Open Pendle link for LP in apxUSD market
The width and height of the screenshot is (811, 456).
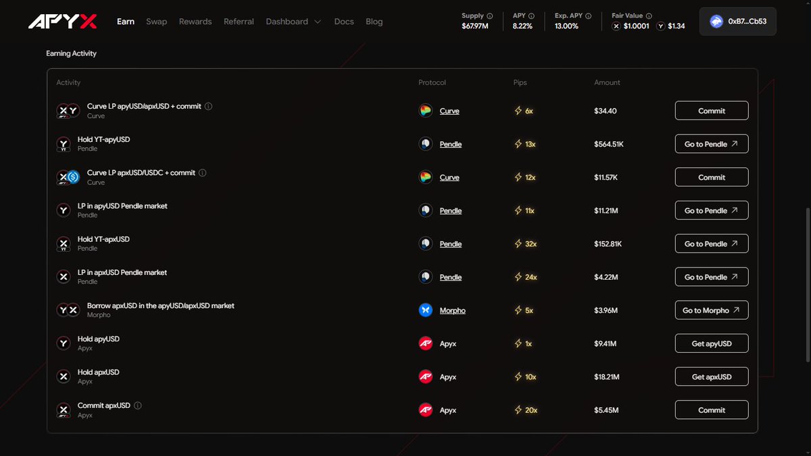click(451, 277)
